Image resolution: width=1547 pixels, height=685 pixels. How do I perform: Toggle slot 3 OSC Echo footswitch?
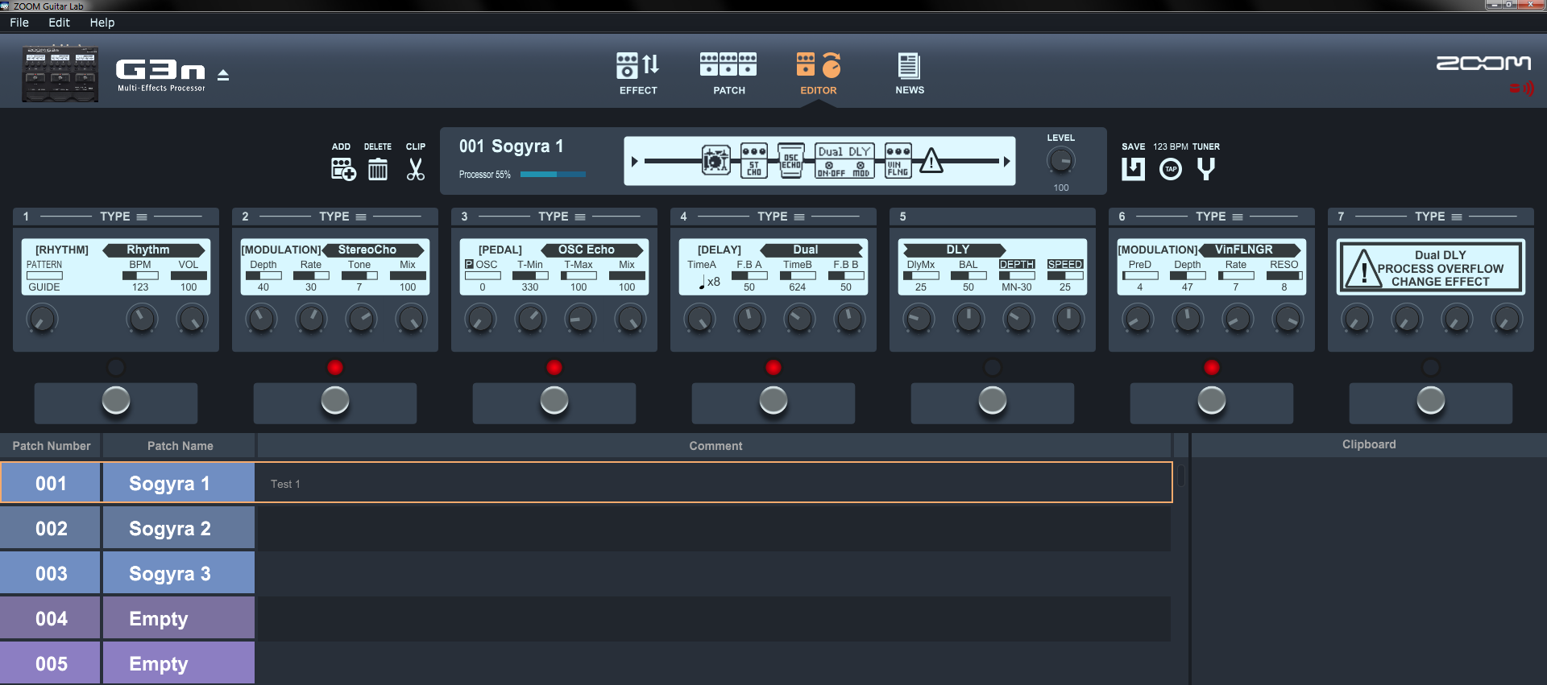[x=554, y=401]
